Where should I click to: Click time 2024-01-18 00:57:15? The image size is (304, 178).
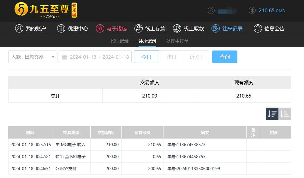(x=31, y=145)
